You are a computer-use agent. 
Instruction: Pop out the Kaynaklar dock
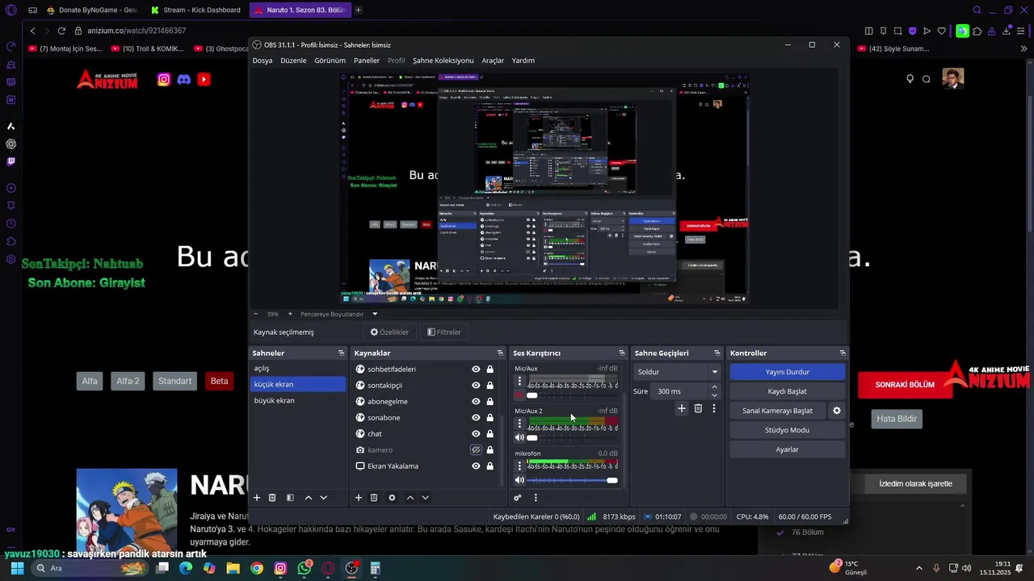click(500, 353)
